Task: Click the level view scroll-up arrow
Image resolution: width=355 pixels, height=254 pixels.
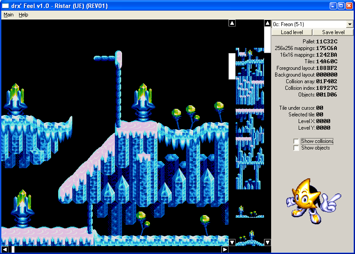Action: point(232,23)
